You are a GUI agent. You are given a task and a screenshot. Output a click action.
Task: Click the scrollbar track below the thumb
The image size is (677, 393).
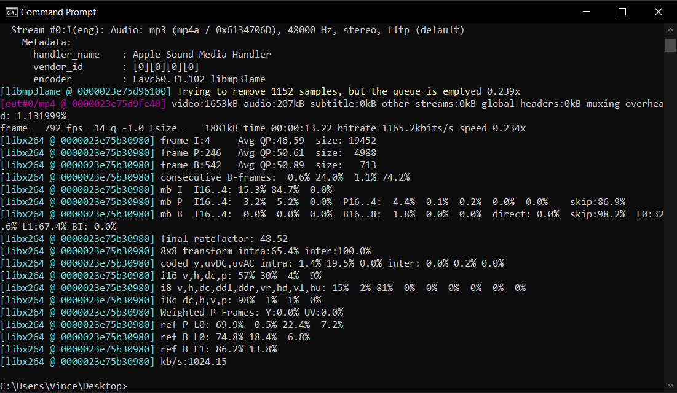coord(670,215)
